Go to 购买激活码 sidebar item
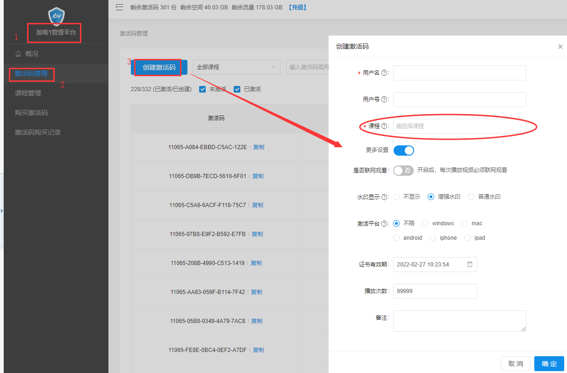The width and height of the screenshot is (567, 373). point(31,113)
